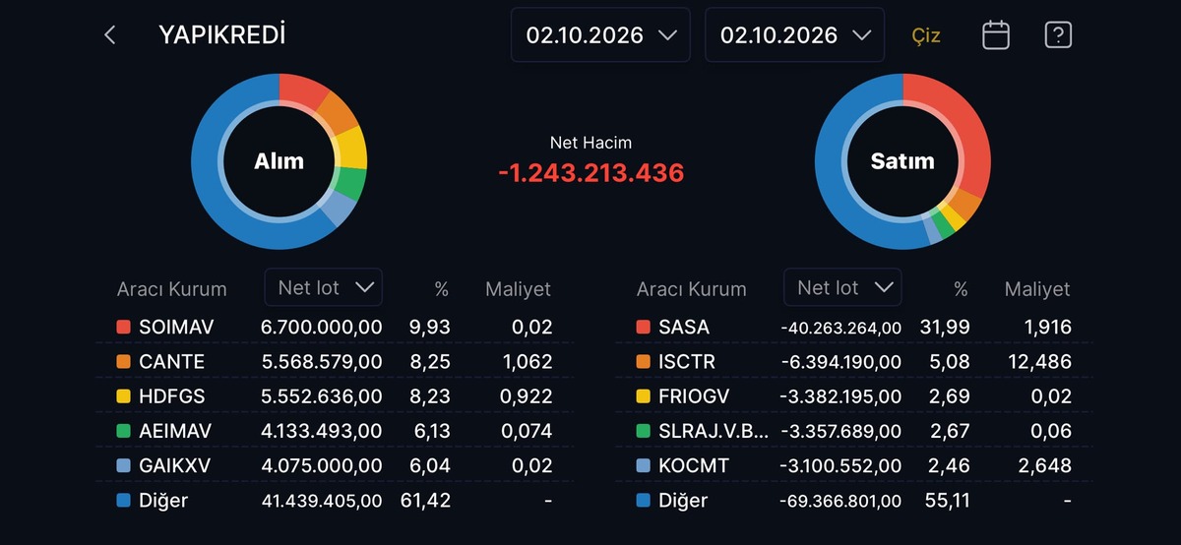Click the Maliyet column header in buy table

coord(518,289)
